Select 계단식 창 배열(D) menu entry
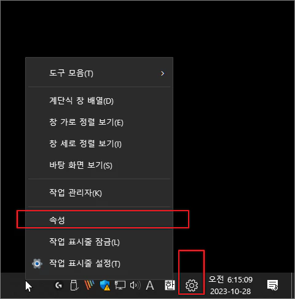This screenshot has width=295, height=299. [99, 101]
